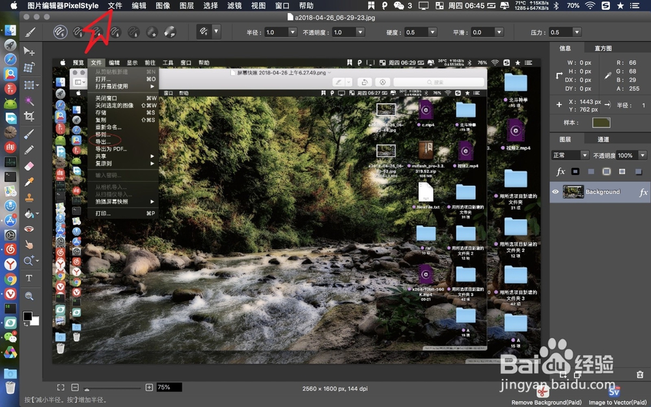Click the Remove Background(Paid) button
The image size is (651, 407).
tap(542, 394)
